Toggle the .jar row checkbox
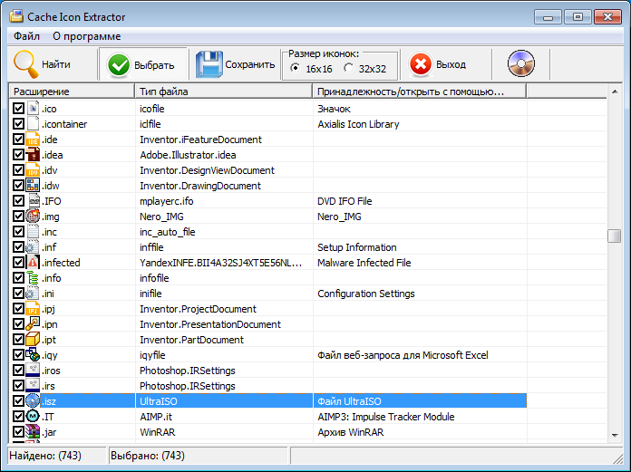 point(18,432)
